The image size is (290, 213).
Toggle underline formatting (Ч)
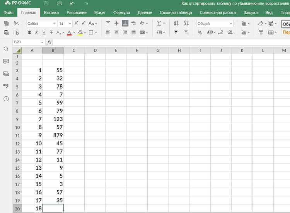coord(44,32)
